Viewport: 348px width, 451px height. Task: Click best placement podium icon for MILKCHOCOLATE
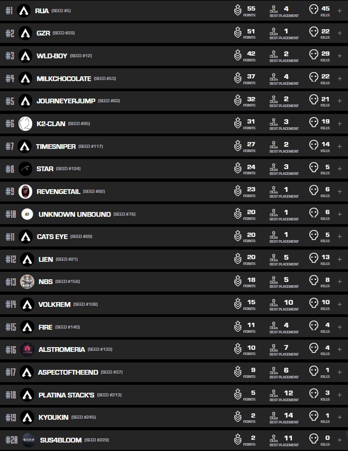274,78
